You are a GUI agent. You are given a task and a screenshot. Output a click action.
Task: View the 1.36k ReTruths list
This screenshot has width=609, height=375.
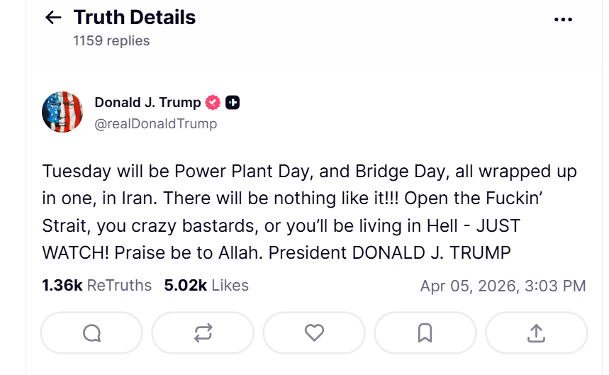click(97, 286)
